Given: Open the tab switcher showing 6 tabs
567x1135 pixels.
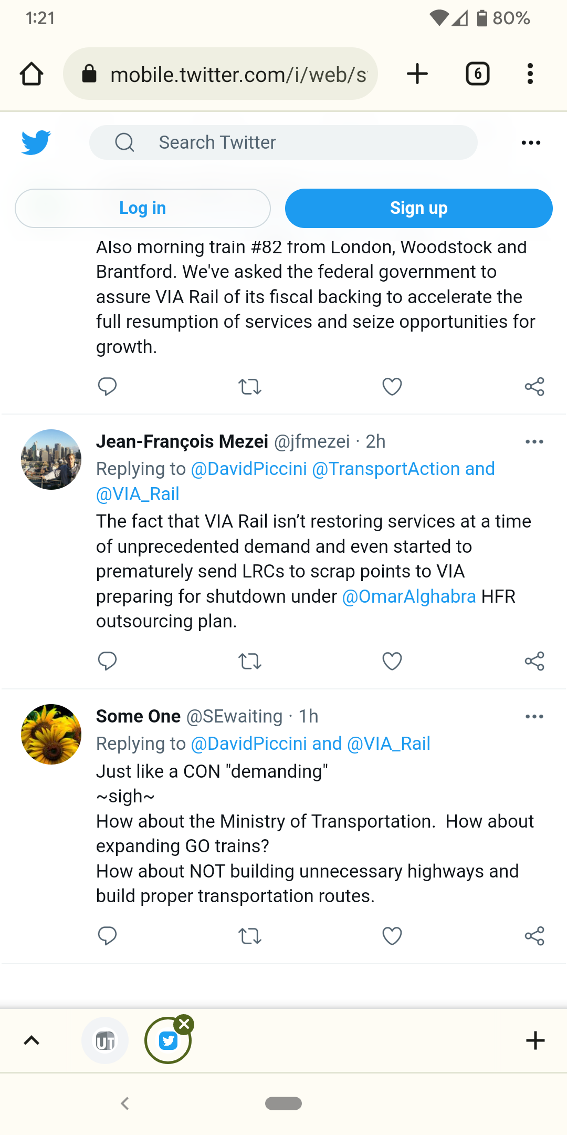Looking at the screenshot, I should [x=477, y=74].
